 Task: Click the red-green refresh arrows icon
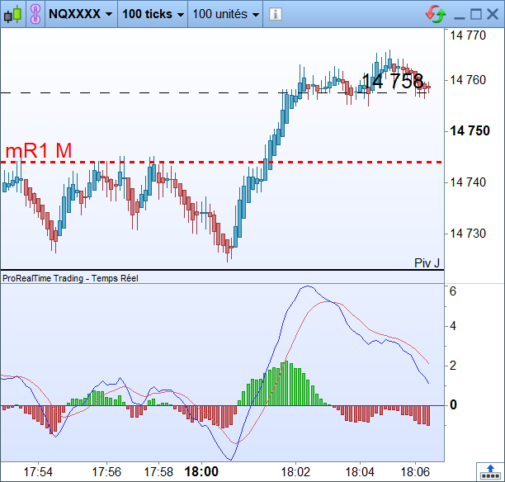[x=436, y=14]
